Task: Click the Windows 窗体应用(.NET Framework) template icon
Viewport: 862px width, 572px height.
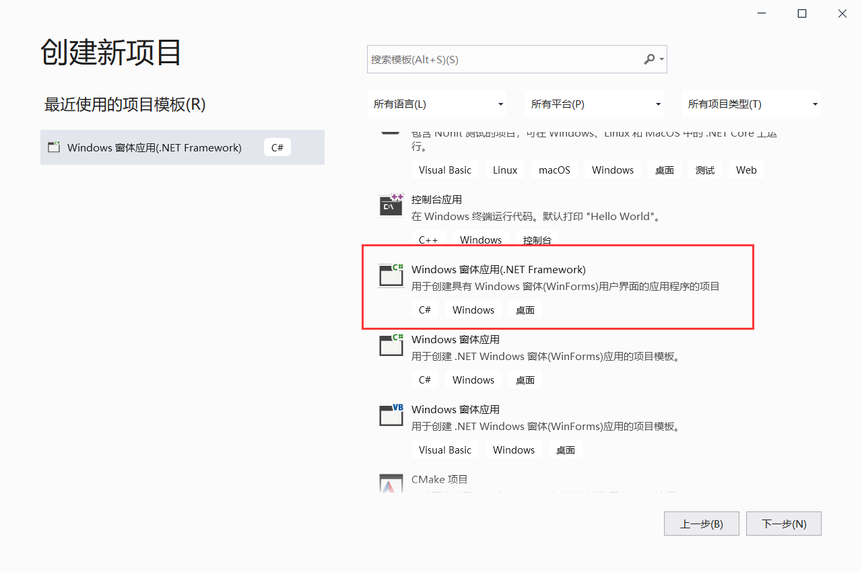Action: click(391, 275)
